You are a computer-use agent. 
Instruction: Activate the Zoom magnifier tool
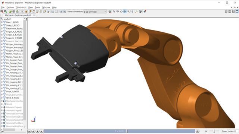coord(128,12)
